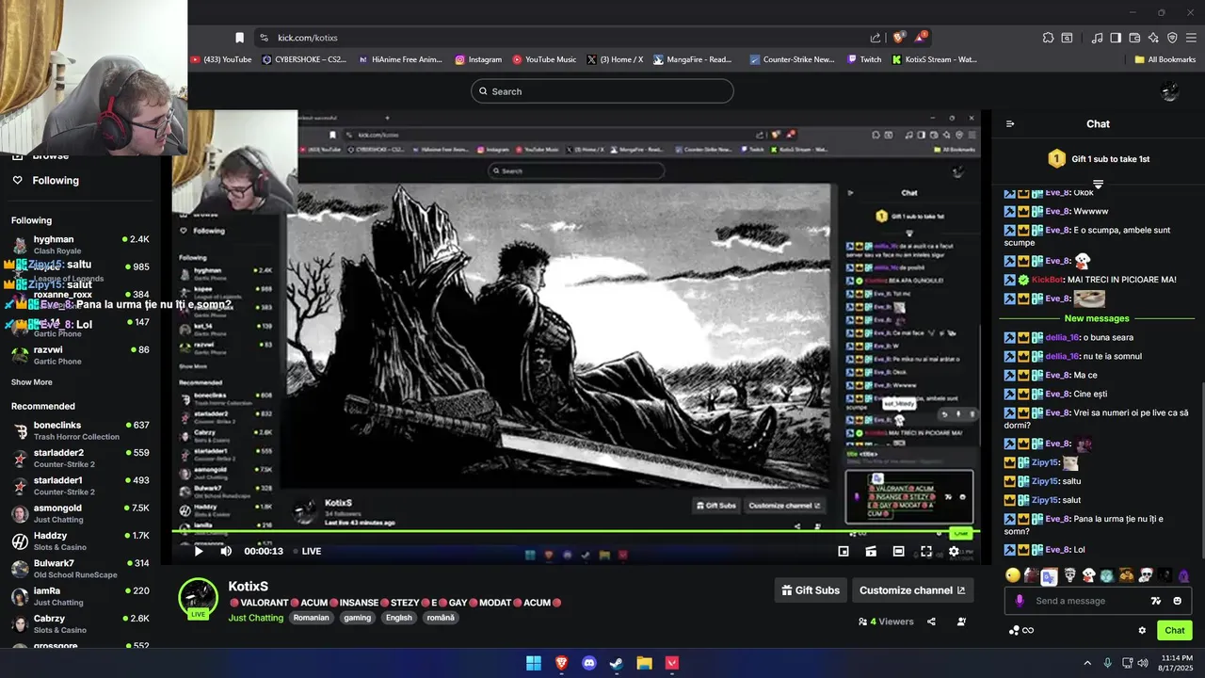The image size is (1205, 678).
Task: Open browser hamburger menu
Action: click(x=1191, y=38)
